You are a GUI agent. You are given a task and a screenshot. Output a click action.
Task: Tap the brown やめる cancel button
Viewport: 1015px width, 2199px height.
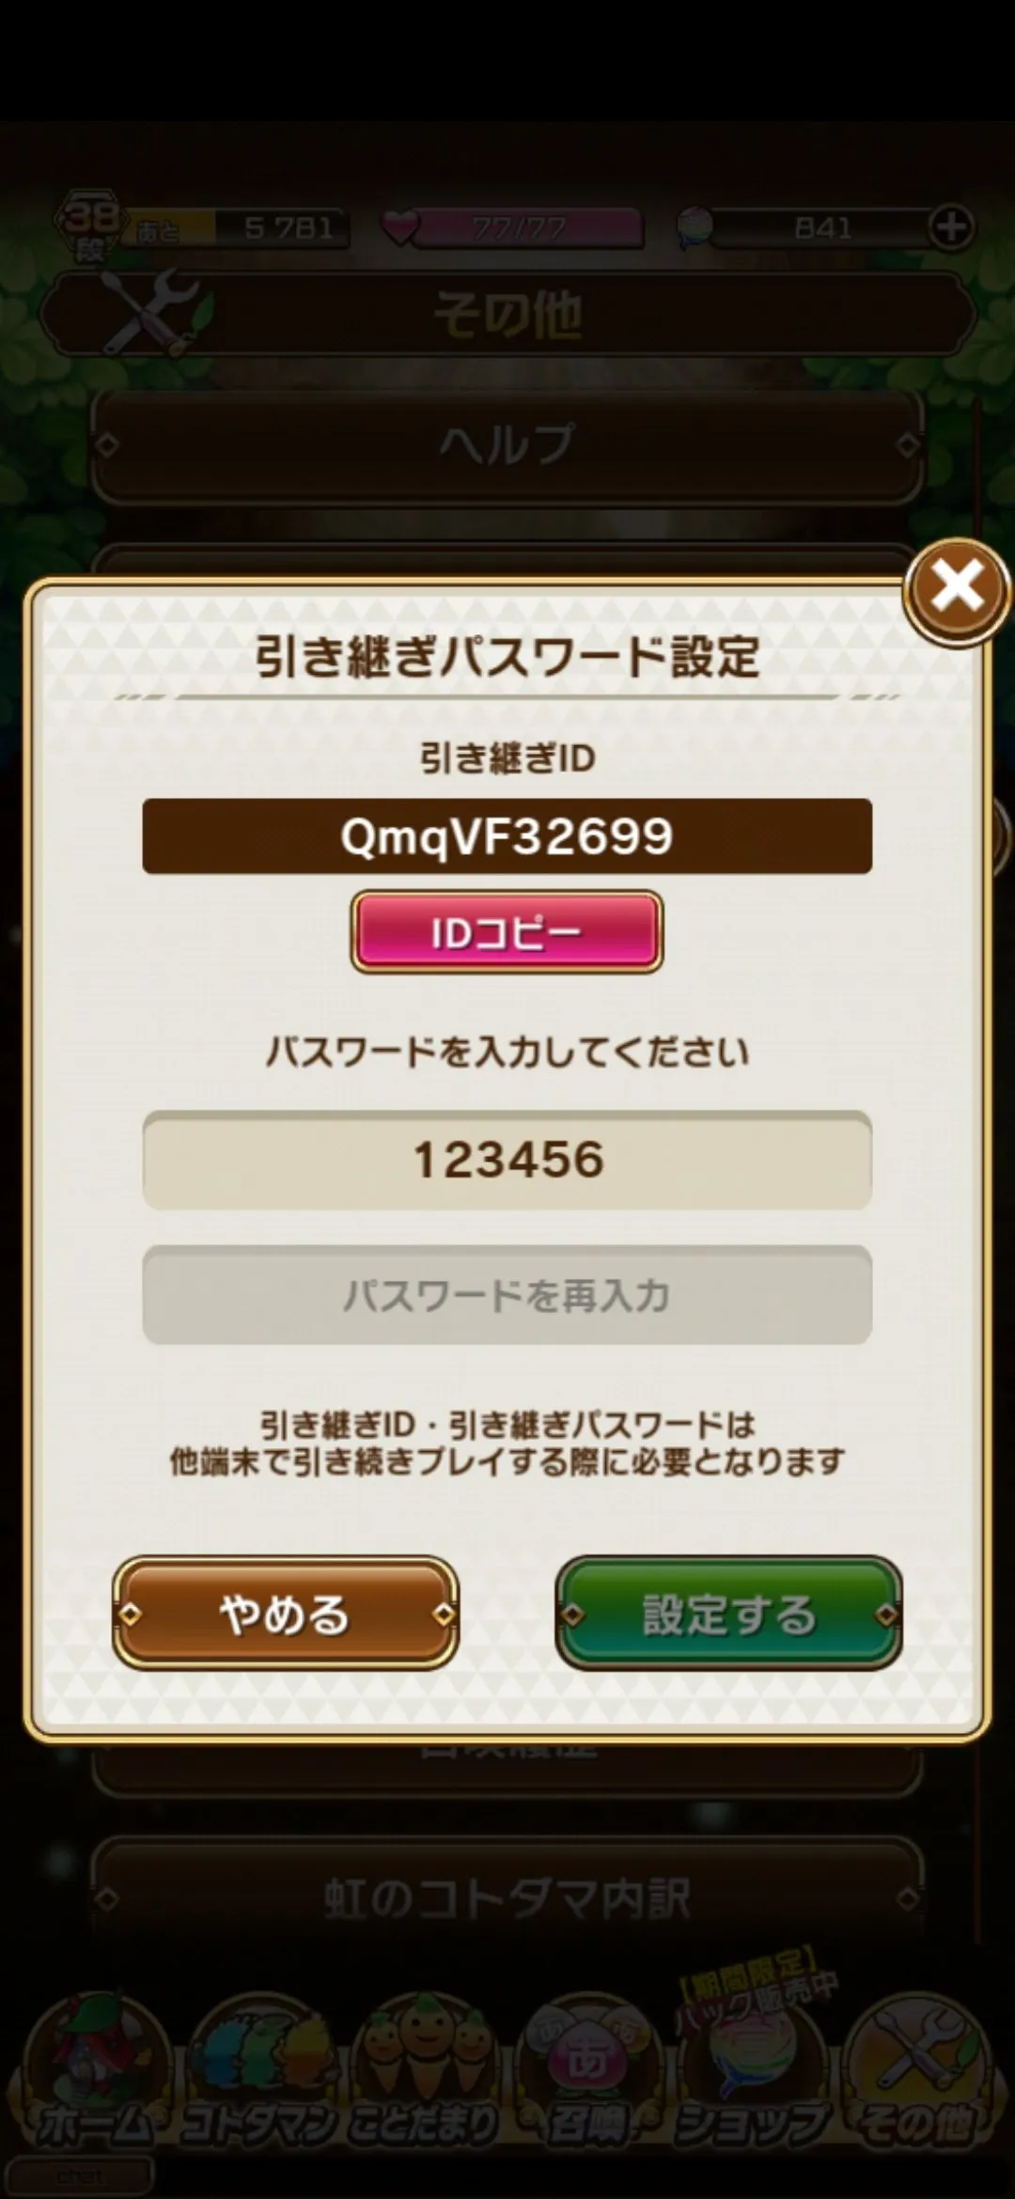(285, 1614)
